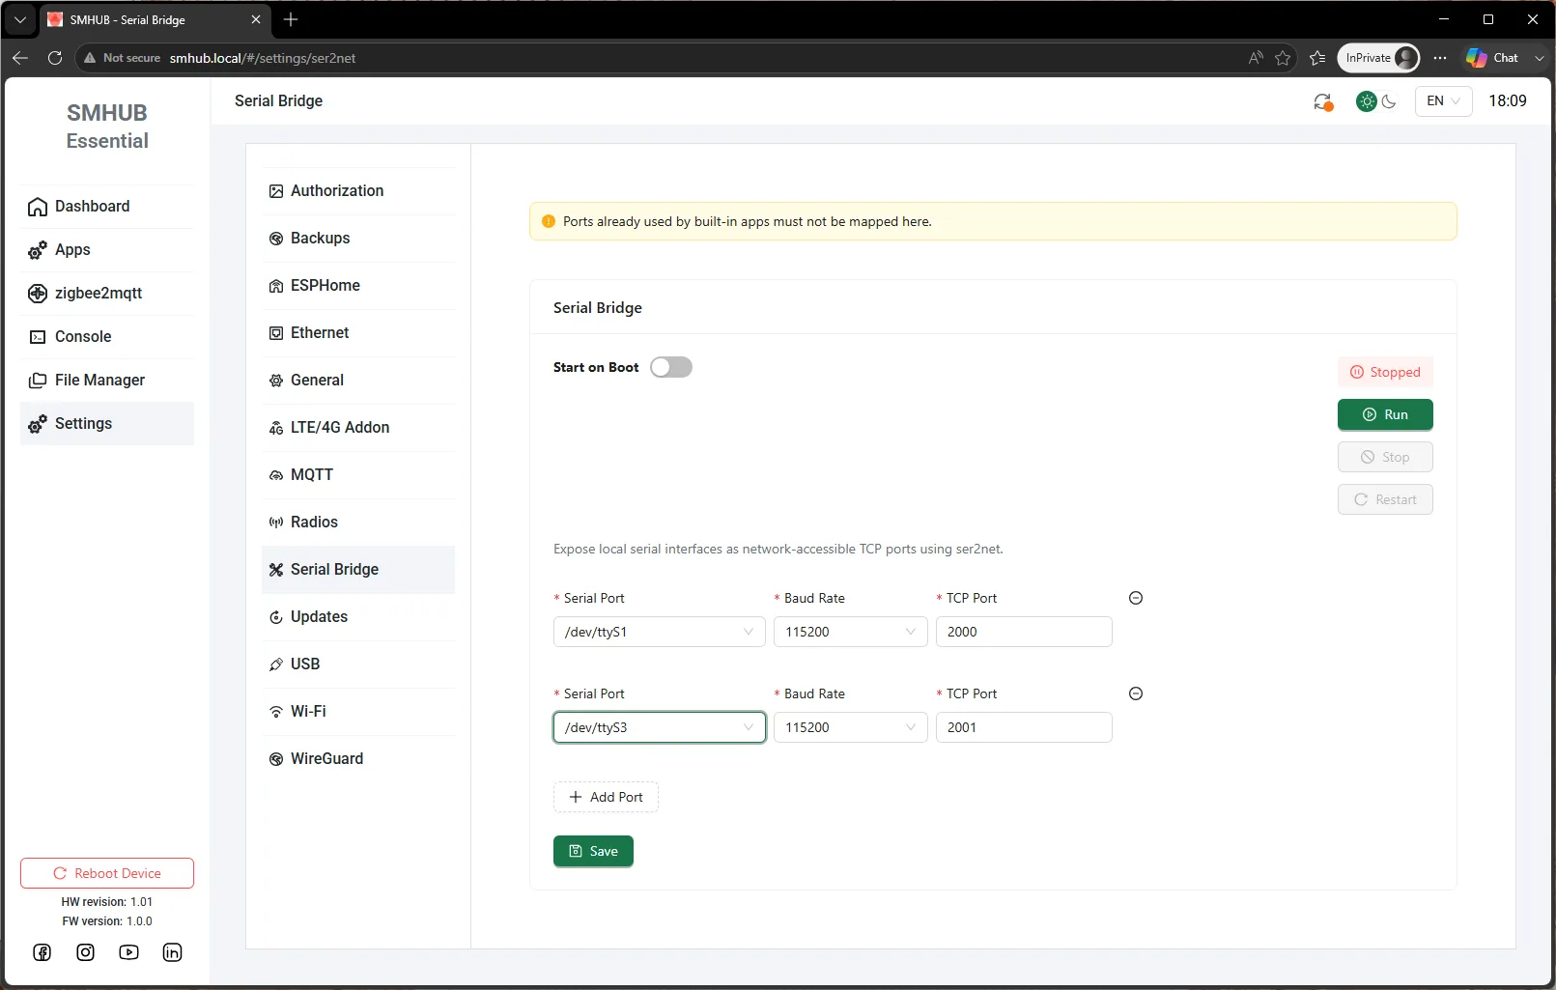The width and height of the screenshot is (1556, 990).
Task: Open Wi-Fi settings
Action: point(358,712)
